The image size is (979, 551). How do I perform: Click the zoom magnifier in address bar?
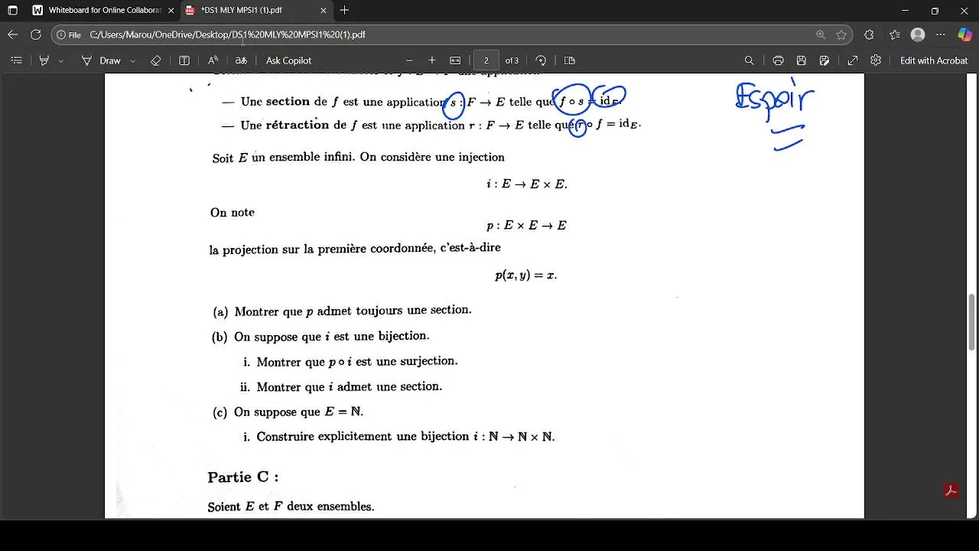coord(821,34)
